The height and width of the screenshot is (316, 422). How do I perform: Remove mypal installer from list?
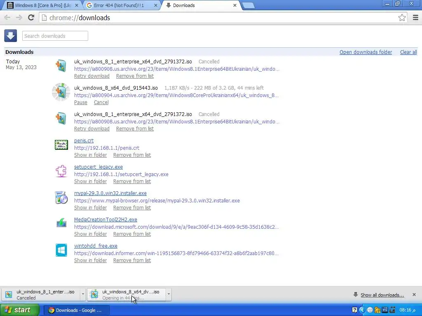pyautogui.click(x=132, y=208)
